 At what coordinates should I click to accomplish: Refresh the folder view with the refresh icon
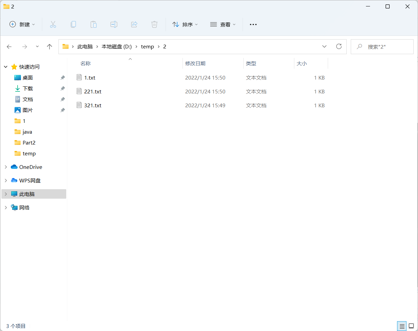[x=339, y=46]
